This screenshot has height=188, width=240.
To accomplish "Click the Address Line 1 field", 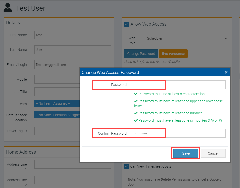I will [73, 164].
